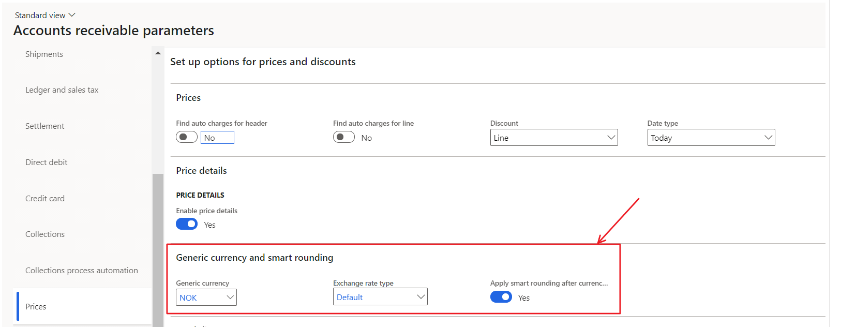Viewport: 841px width, 327px height.
Task: Open the Ledger and sales tax tab
Action: pyautogui.click(x=62, y=90)
